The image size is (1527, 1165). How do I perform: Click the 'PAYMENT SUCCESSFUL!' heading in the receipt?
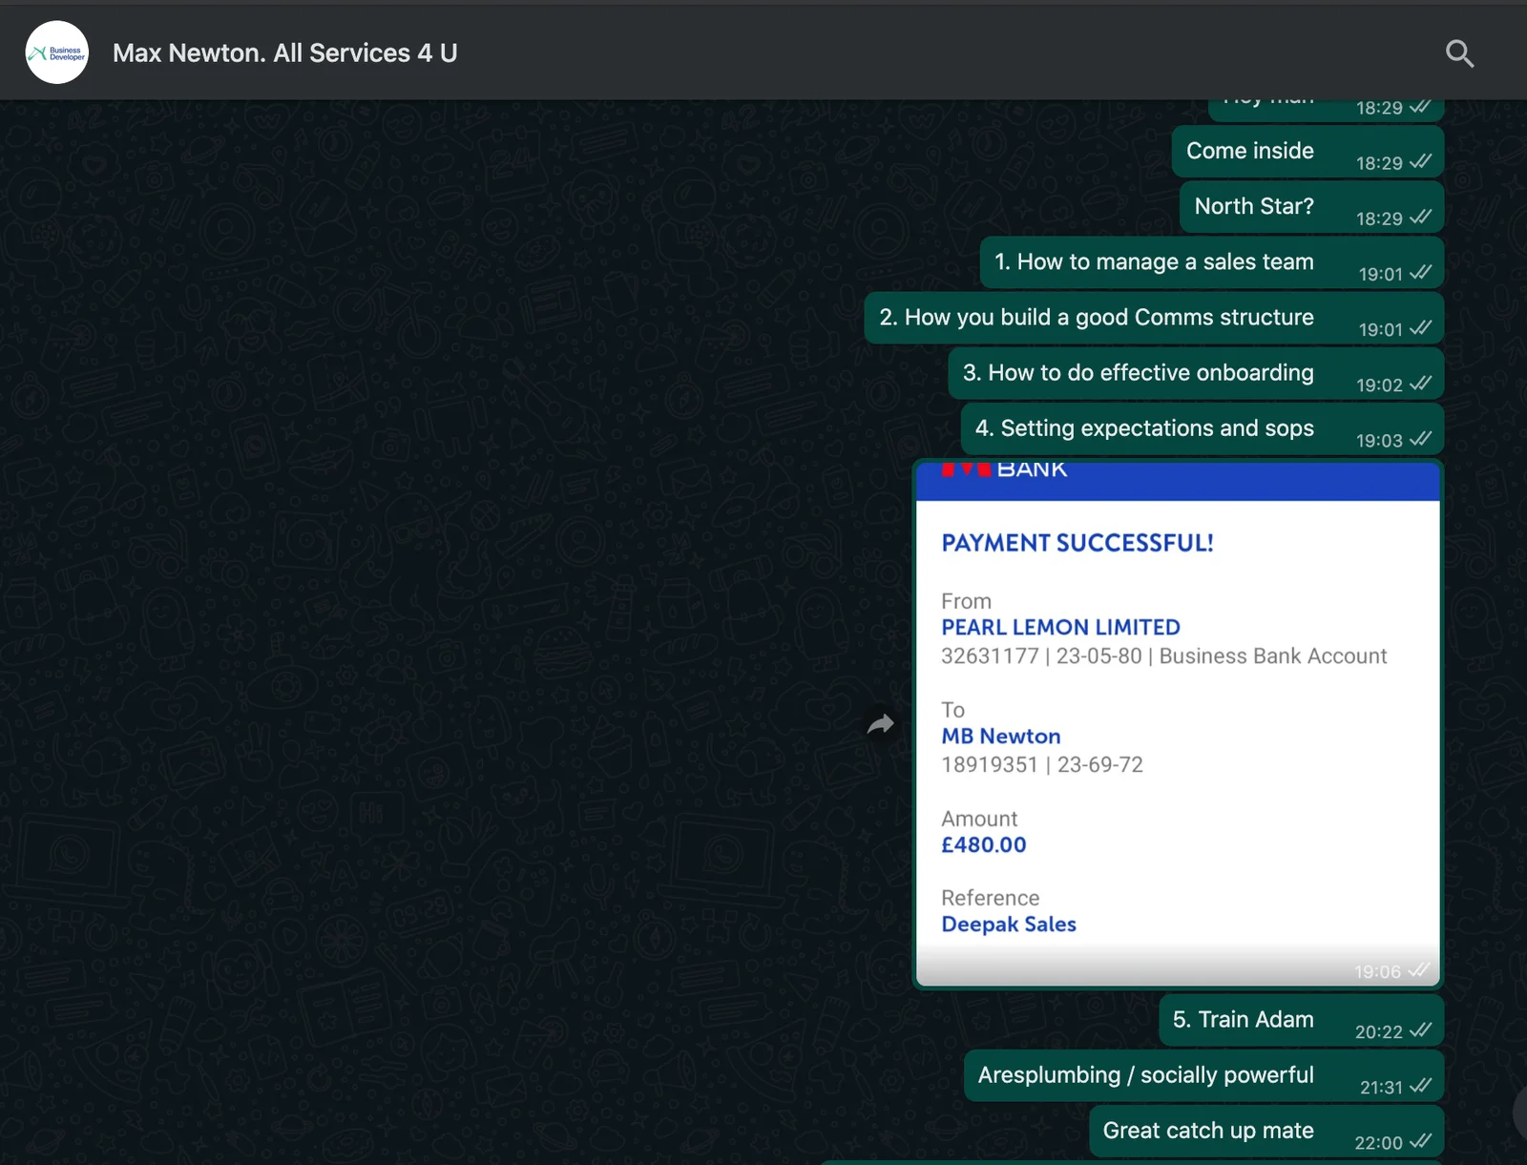(1077, 543)
